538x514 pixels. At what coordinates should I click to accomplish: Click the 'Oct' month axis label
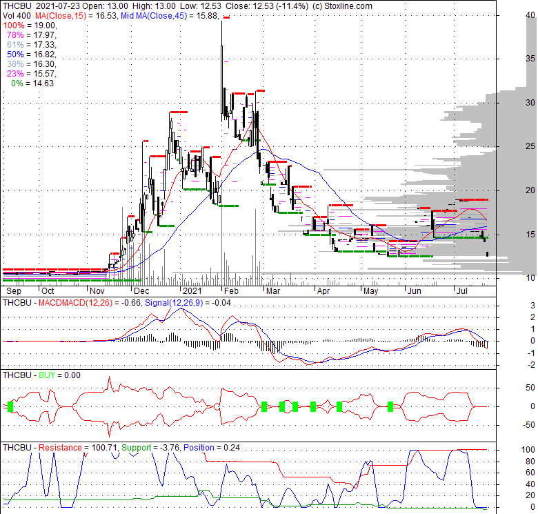click(48, 291)
